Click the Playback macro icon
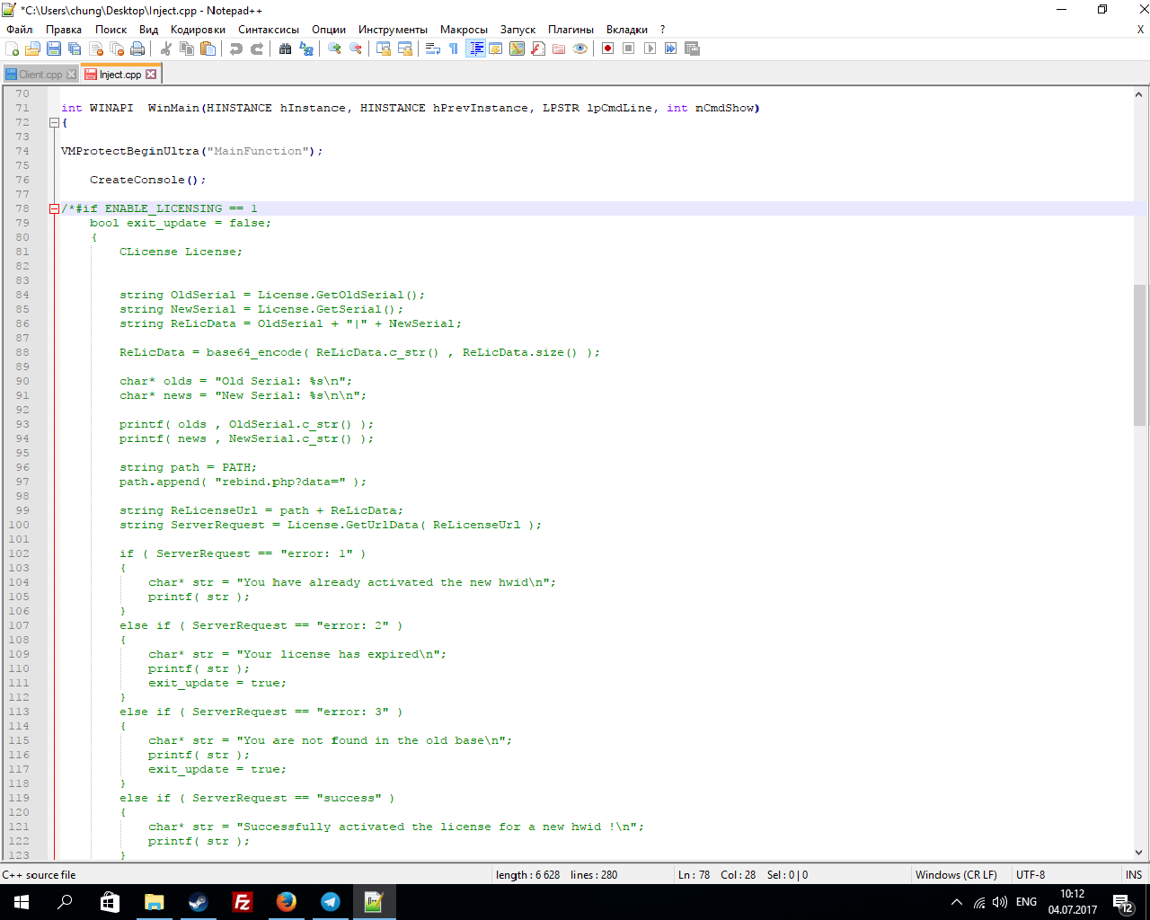 650,49
